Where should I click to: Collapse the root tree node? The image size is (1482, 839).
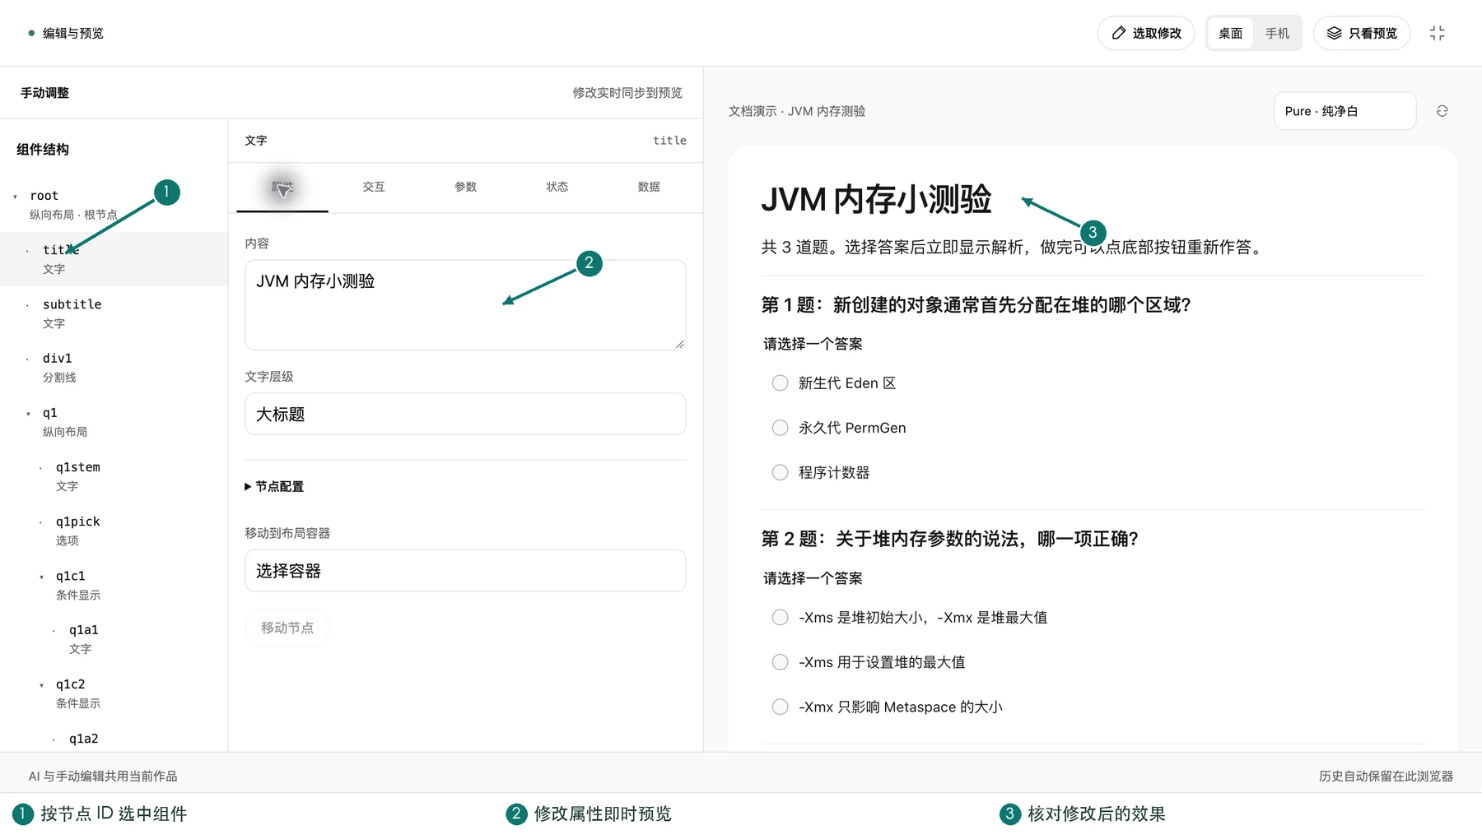point(16,197)
